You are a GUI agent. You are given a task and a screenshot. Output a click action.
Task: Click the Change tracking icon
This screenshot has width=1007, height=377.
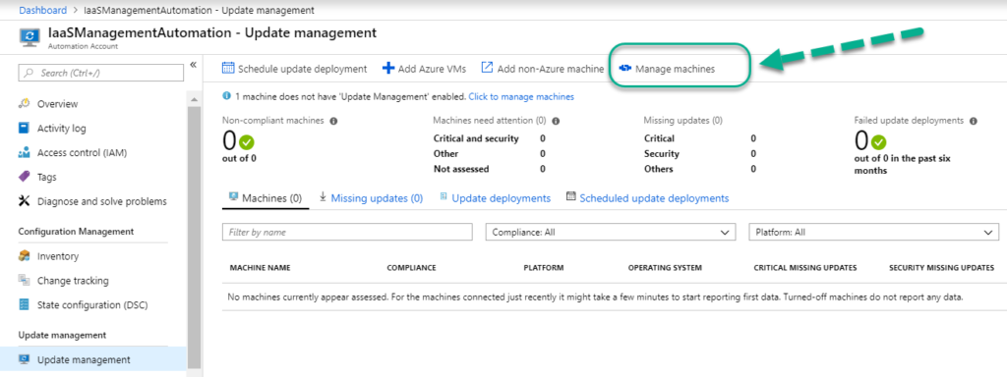(x=25, y=281)
